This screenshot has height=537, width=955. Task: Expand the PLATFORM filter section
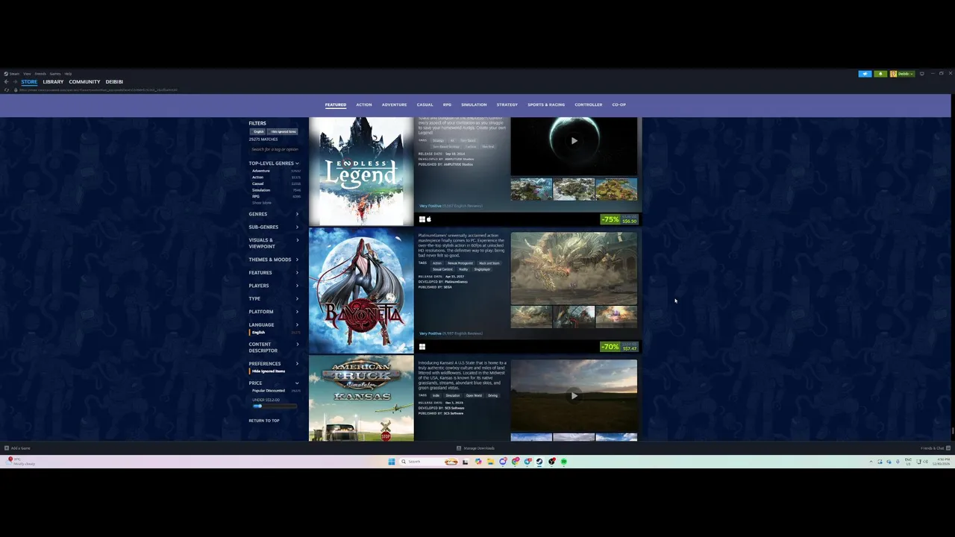tap(274, 312)
